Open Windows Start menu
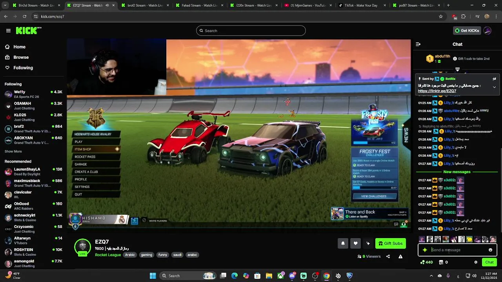 [x=153, y=276]
